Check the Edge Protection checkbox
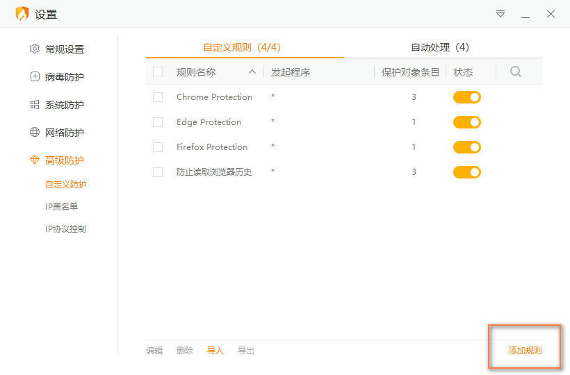Viewport: 570px width, 375px height. tap(158, 122)
